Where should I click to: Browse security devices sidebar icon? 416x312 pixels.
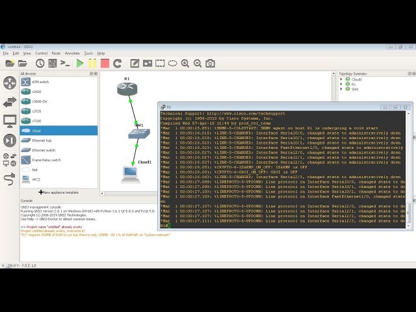(x=10, y=140)
